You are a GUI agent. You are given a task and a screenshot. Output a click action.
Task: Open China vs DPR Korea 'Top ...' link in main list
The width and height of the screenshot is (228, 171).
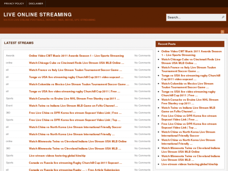[75, 120]
